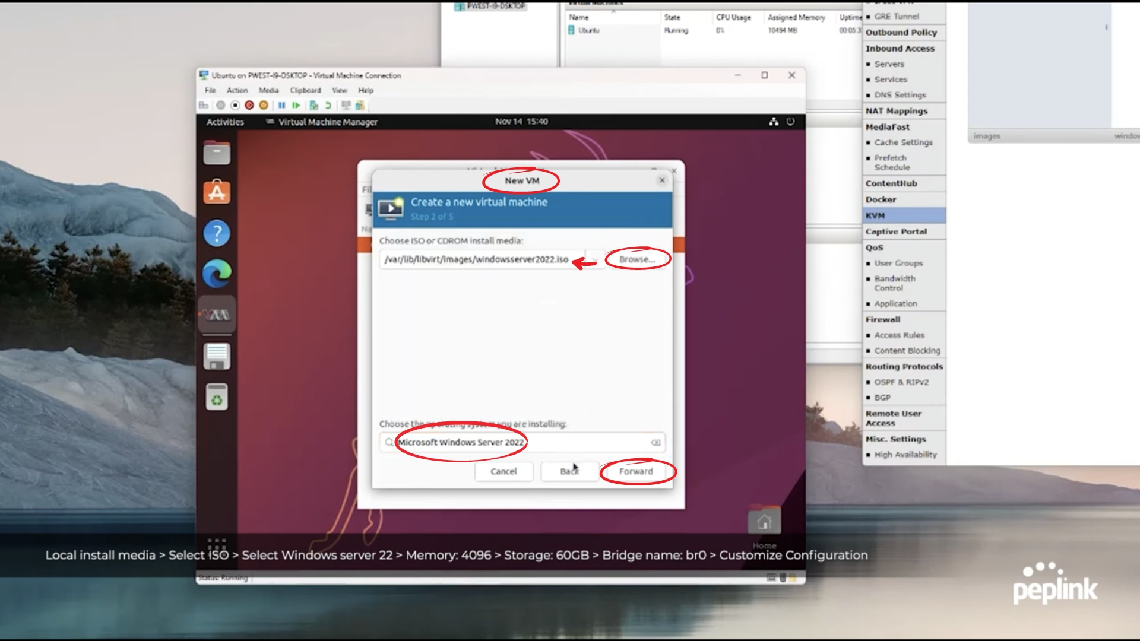The image size is (1140, 641).
Task: Click the Browse button for ISO media
Action: (x=636, y=259)
